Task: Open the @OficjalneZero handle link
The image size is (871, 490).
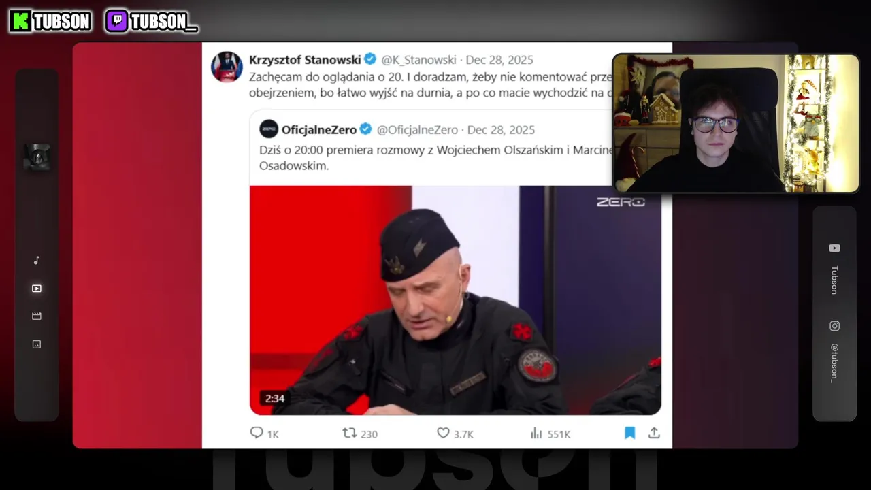Action: point(417,130)
